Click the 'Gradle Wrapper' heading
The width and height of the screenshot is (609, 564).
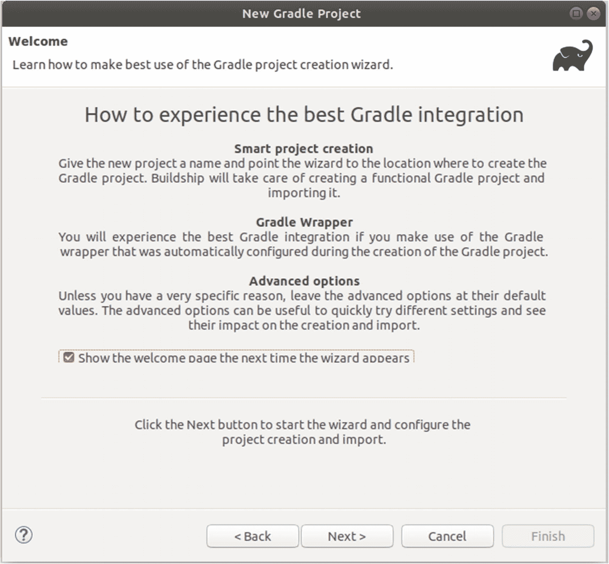(304, 222)
